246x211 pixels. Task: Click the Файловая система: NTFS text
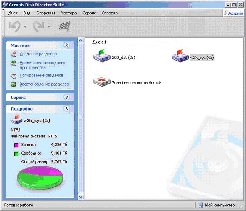click(x=34, y=136)
